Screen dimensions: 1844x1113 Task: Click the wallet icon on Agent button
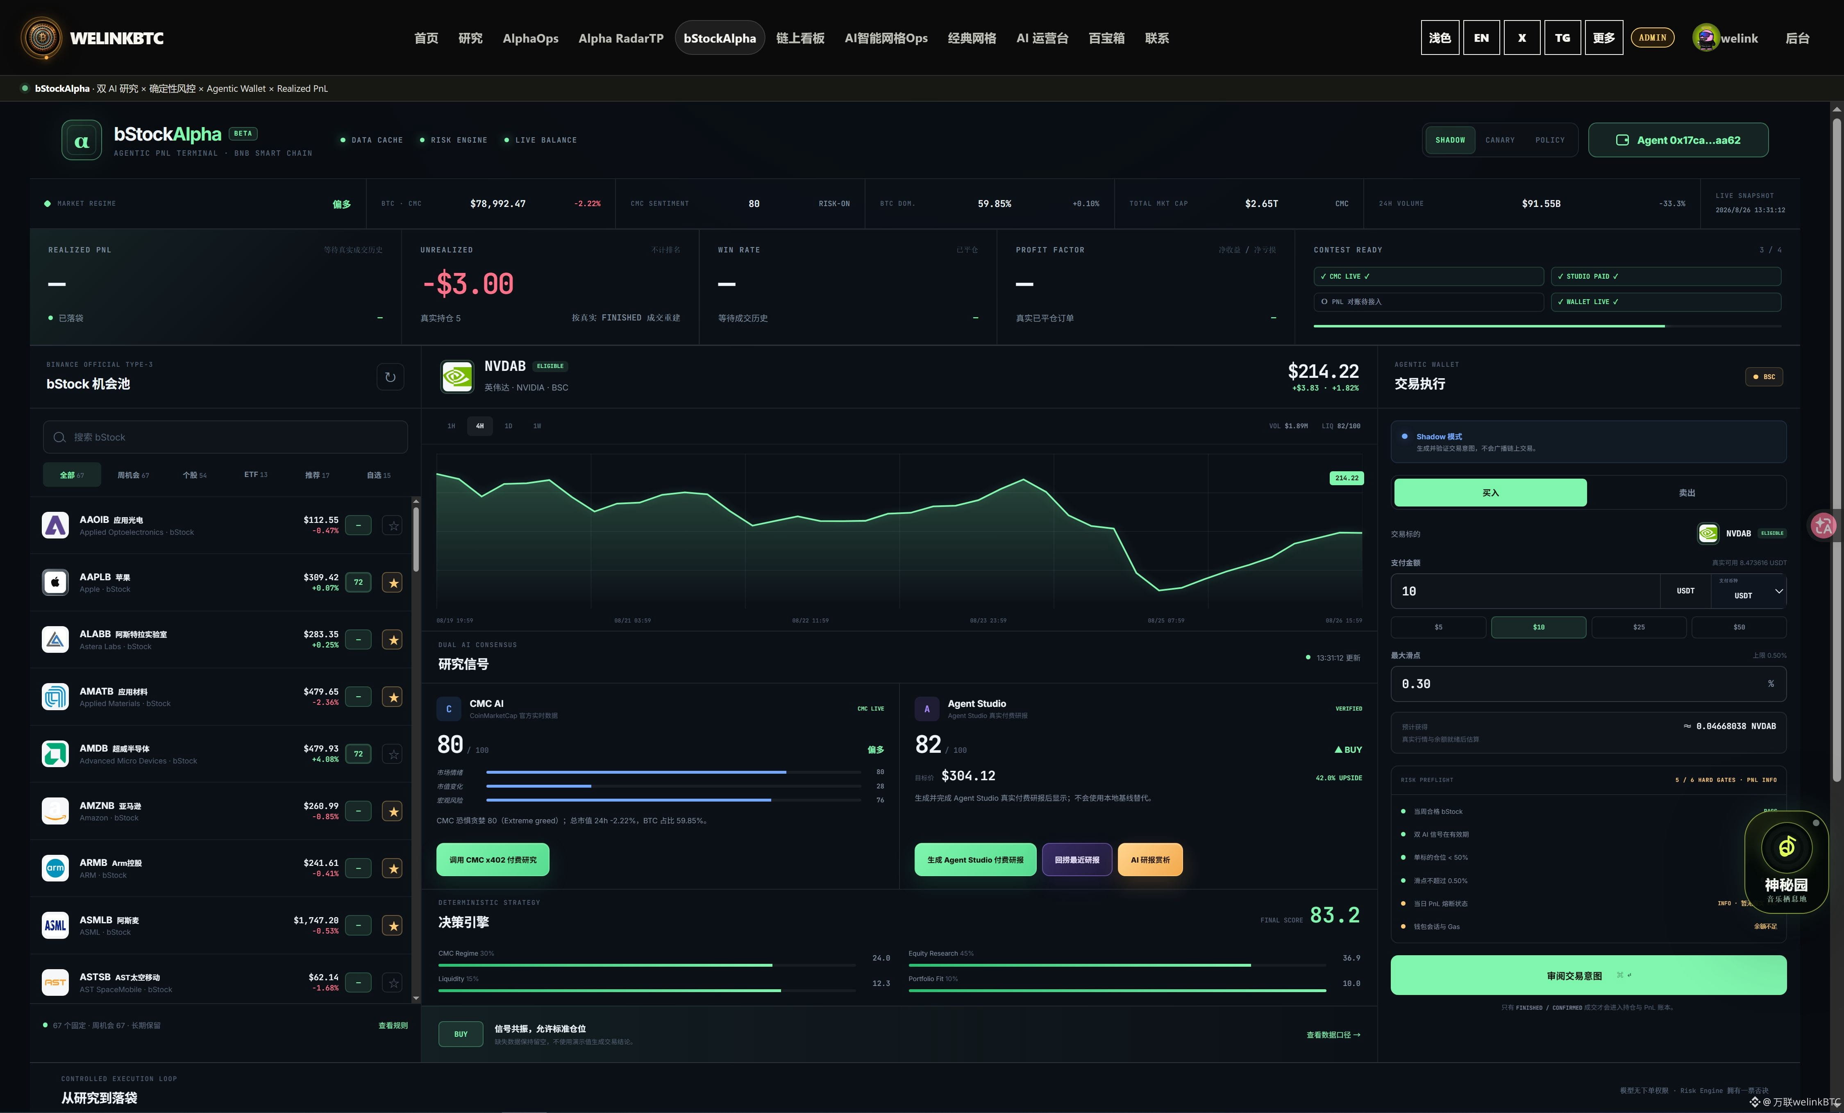[1622, 140]
